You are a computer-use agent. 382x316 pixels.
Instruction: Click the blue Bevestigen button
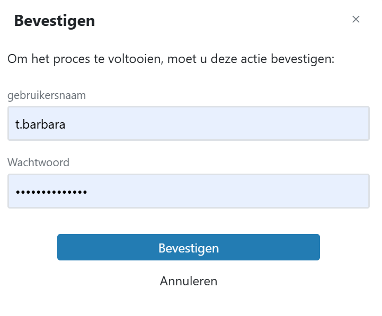tap(188, 248)
